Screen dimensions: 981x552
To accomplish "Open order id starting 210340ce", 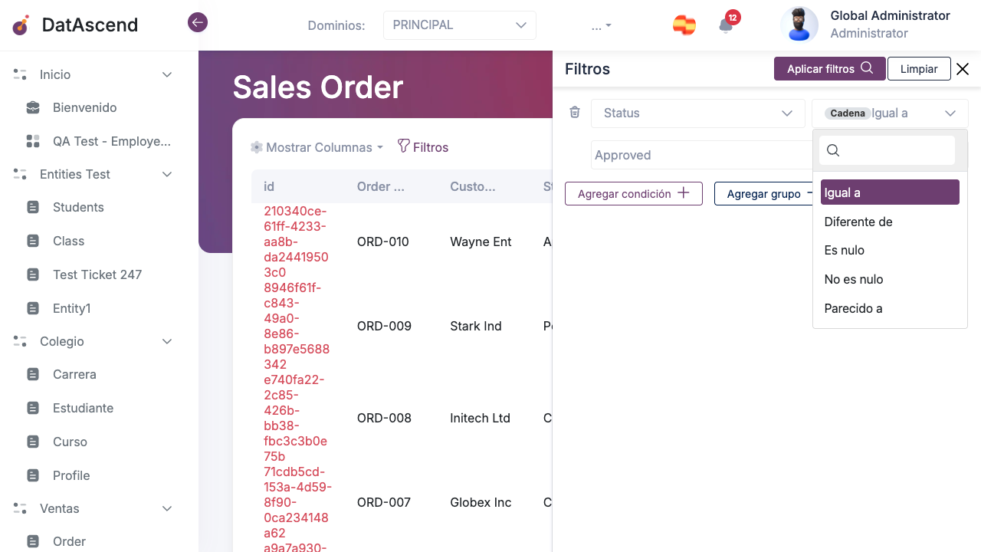I will click(297, 242).
